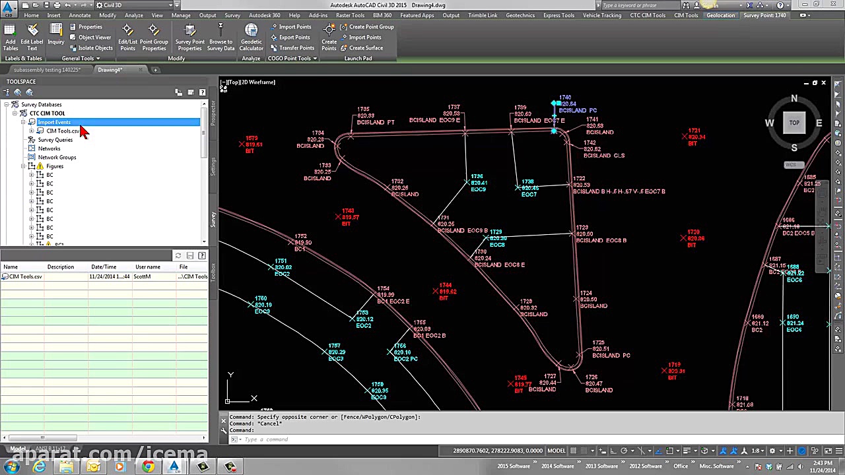The image size is (845, 475).
Task: Open Survey Point Properties
Action: click(x=189, y=37)
